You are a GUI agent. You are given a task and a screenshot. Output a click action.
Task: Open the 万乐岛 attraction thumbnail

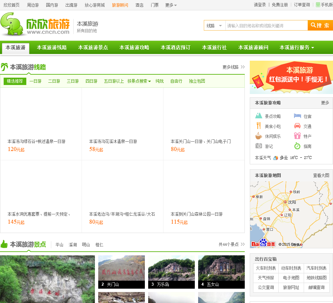[171, 272]
